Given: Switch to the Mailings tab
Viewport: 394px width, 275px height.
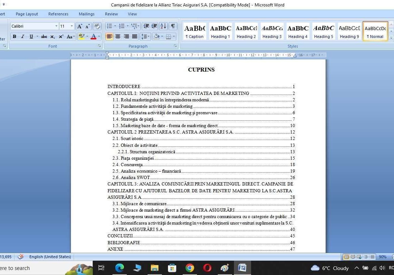Looking at the screenshot, I should click(86, 14).
